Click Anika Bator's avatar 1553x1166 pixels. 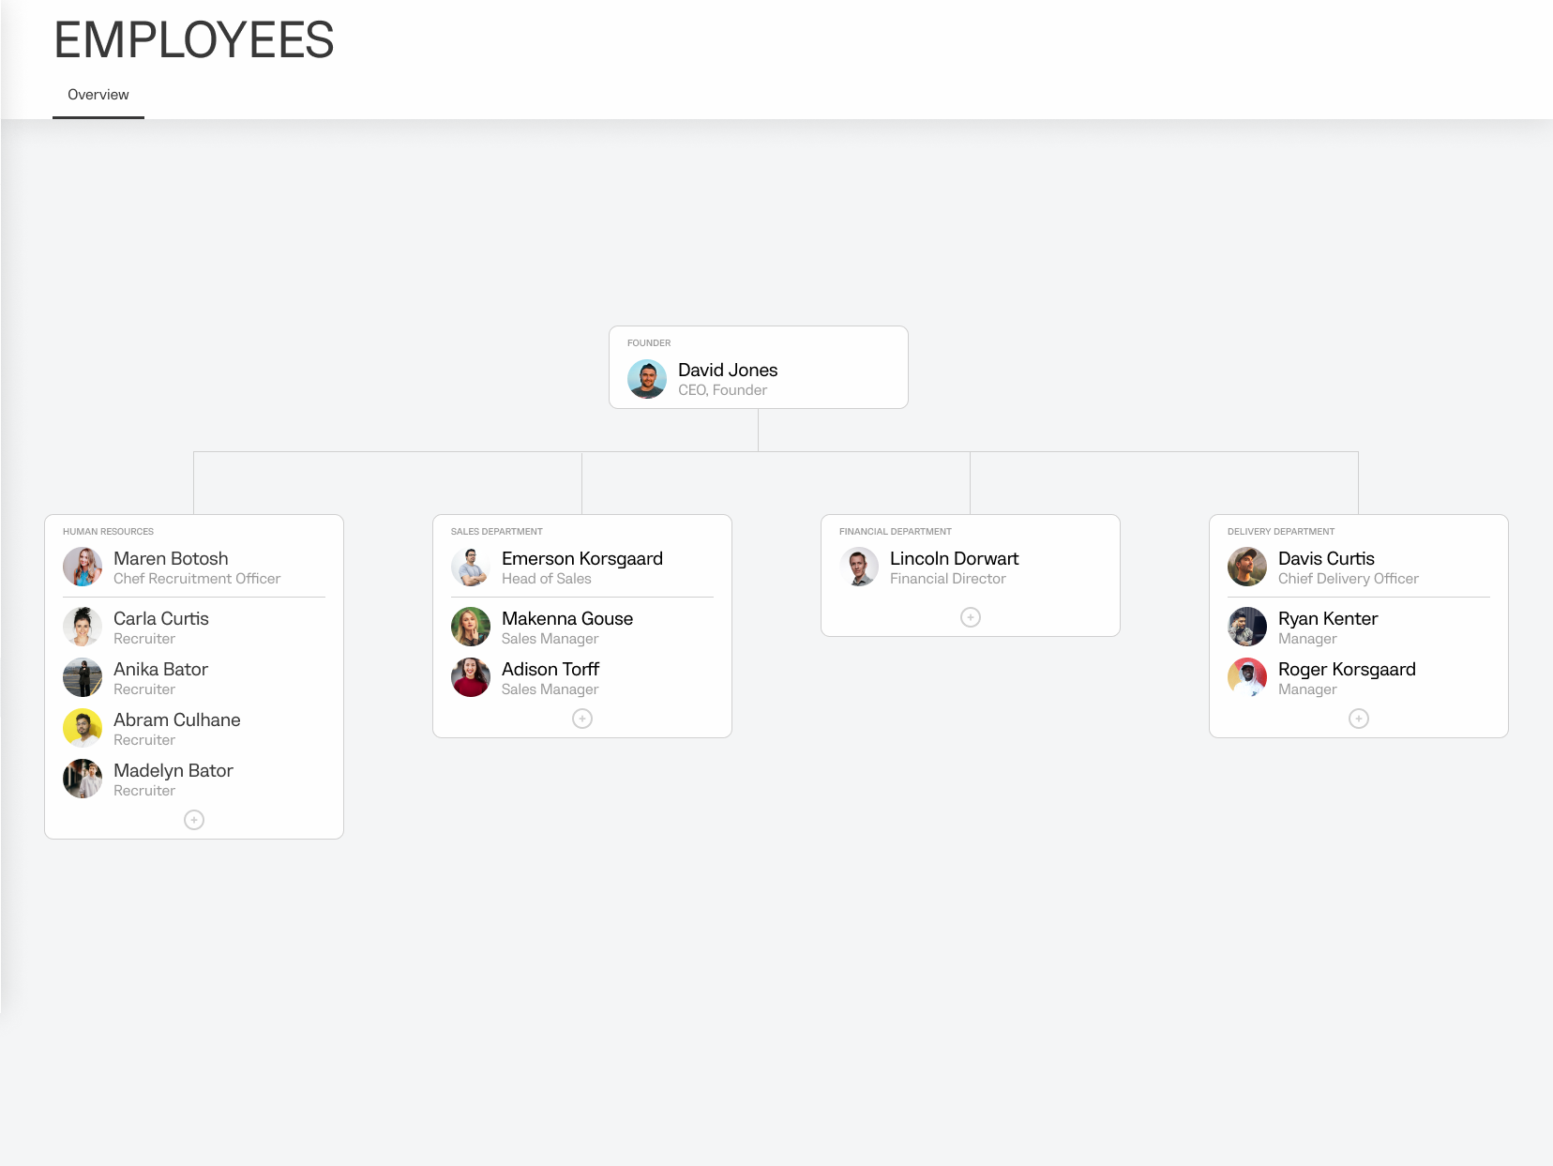(x=83, y=678)
